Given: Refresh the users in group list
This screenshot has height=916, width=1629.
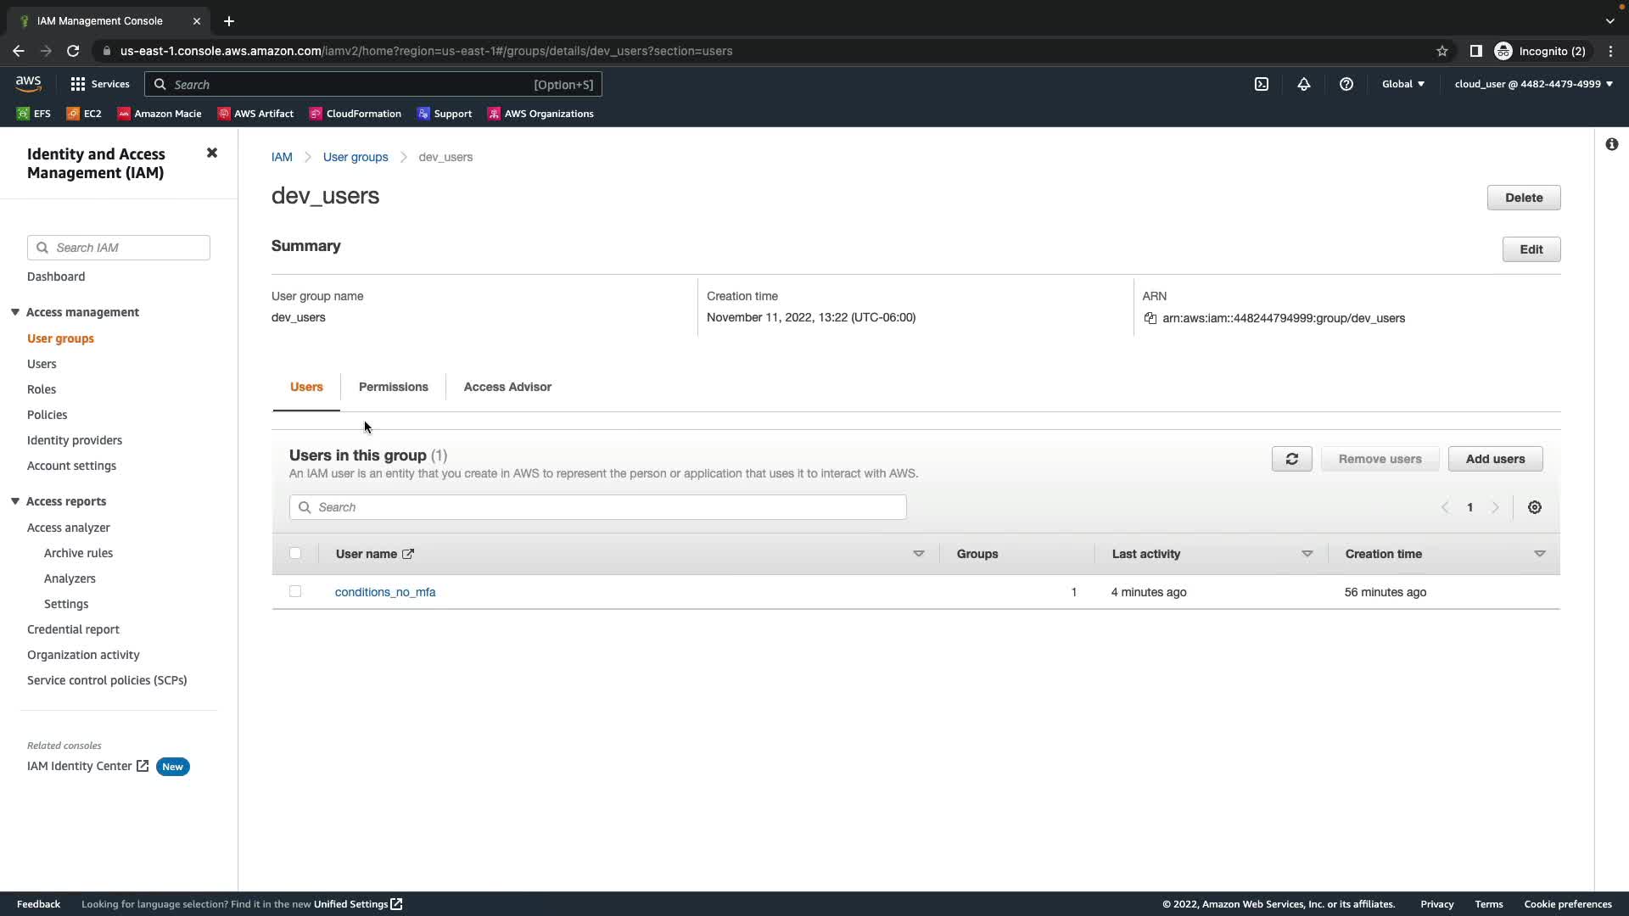Looking at the screenshot, I should tap(1291, 459).
